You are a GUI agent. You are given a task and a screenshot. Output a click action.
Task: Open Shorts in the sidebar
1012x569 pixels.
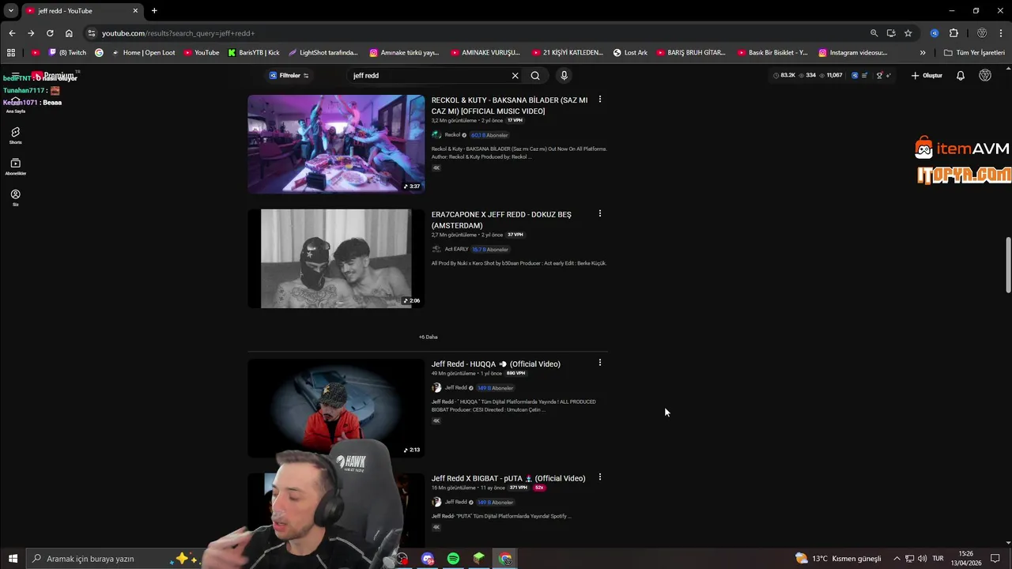pyautogui.click(x=15, y=135)
